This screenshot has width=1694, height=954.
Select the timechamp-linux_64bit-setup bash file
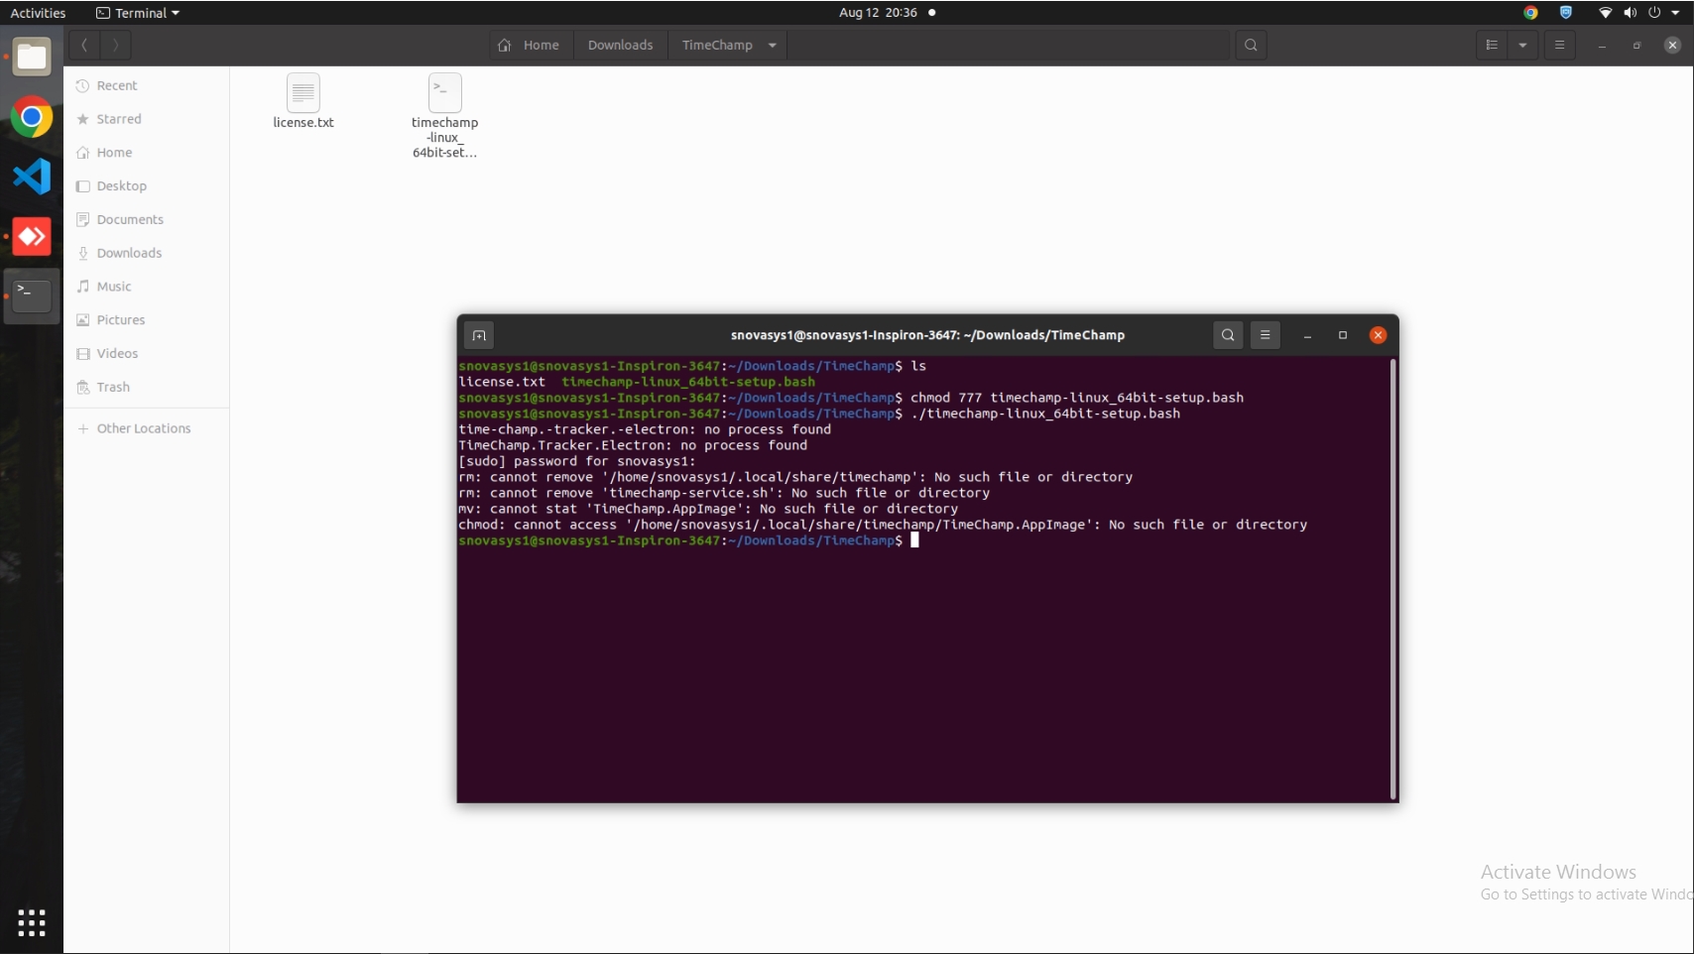(444, 115)
